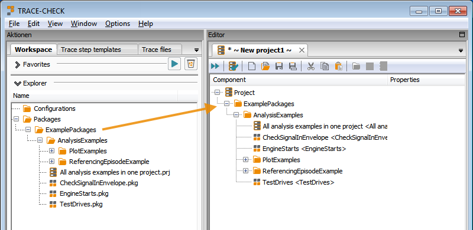
Task: Collapse the Project node in Editor
Action: click(x=217, y=93)
